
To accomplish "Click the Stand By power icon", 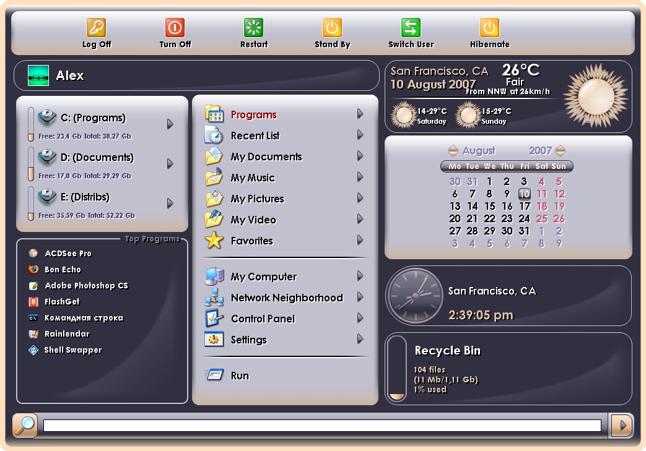I will pos(332,28).
